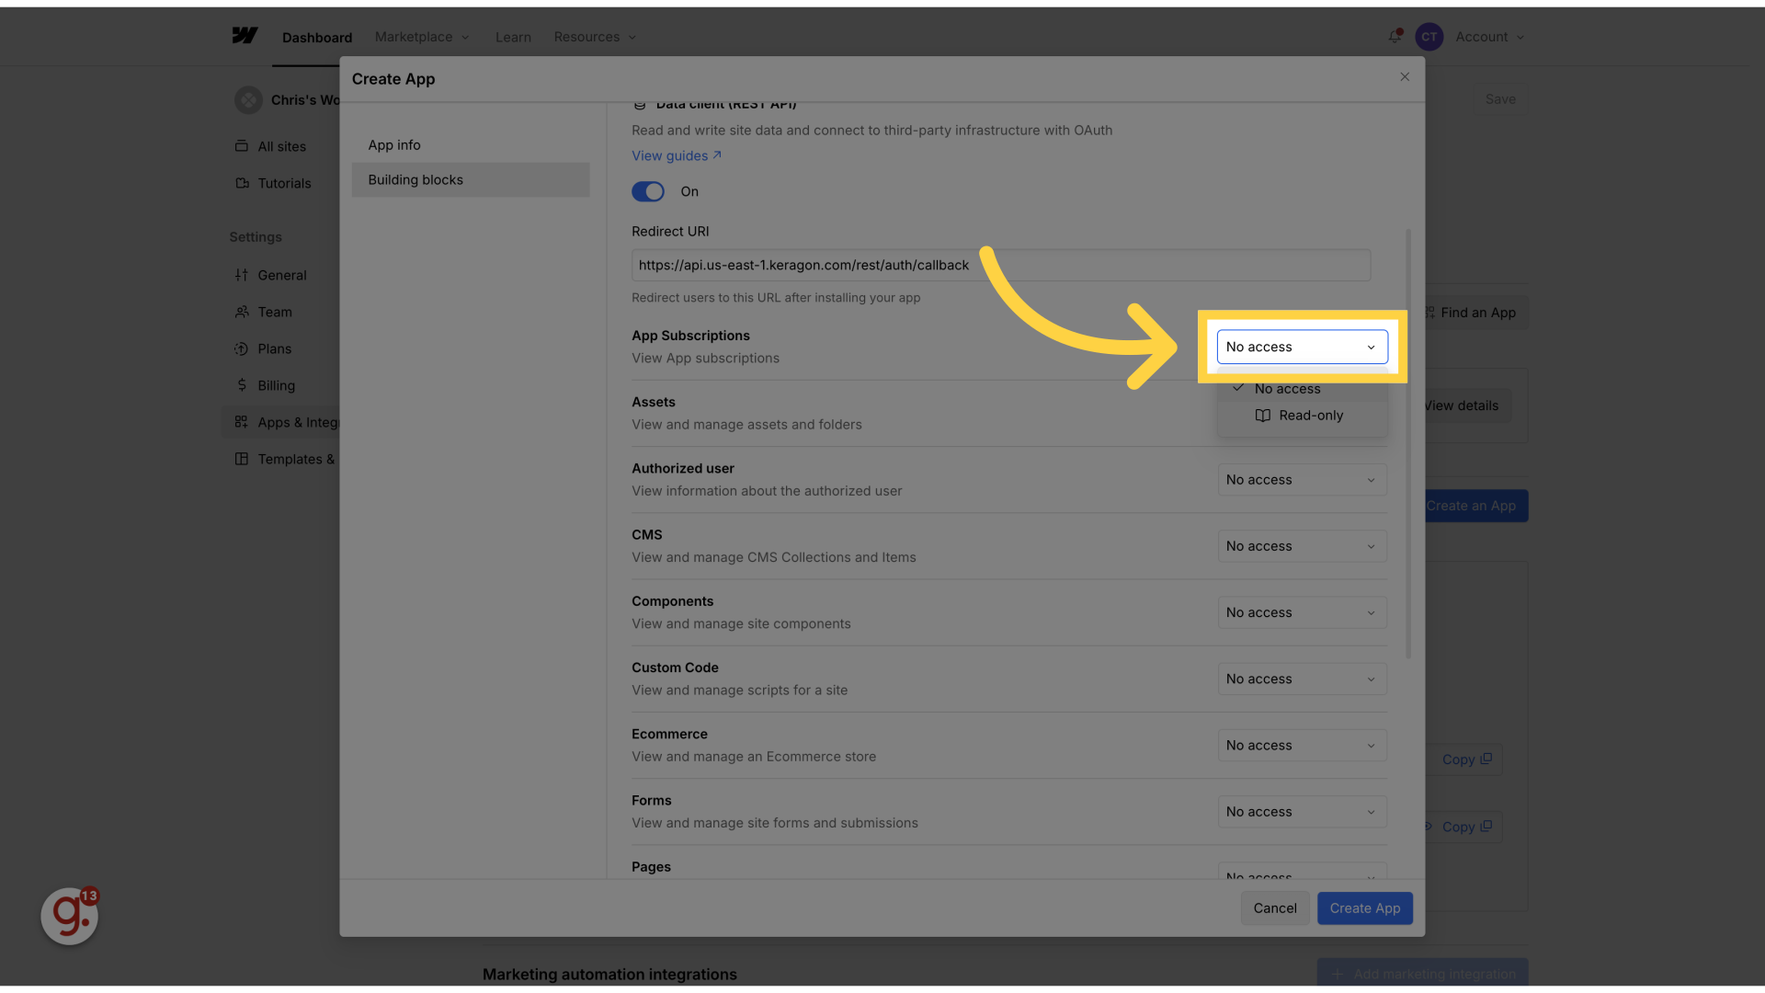Click the Pages label text
1765x993 pixels.
tap(651, 866)
